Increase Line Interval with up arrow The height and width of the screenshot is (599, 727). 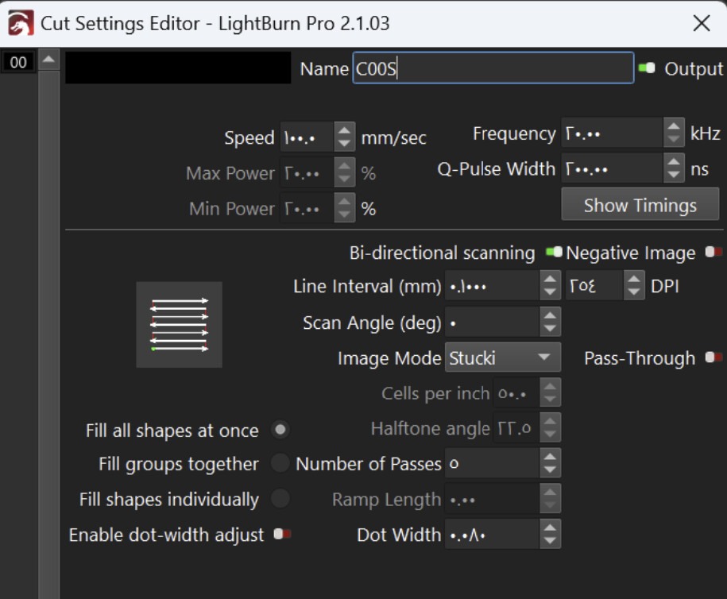tap(550, 278)
